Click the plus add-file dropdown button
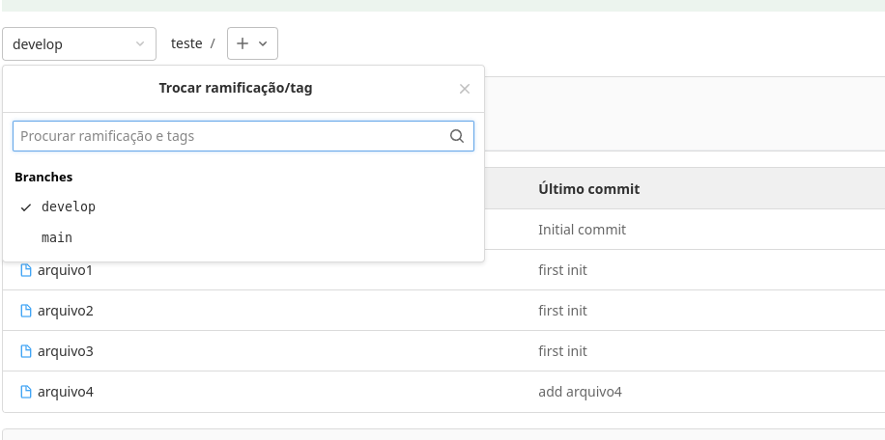Viewport: 885px width, 440px height. (252, 43)
